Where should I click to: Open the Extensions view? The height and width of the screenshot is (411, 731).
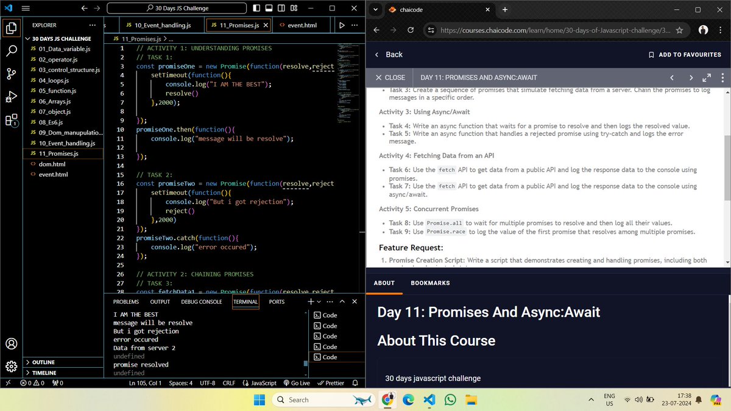coord(11,120)
